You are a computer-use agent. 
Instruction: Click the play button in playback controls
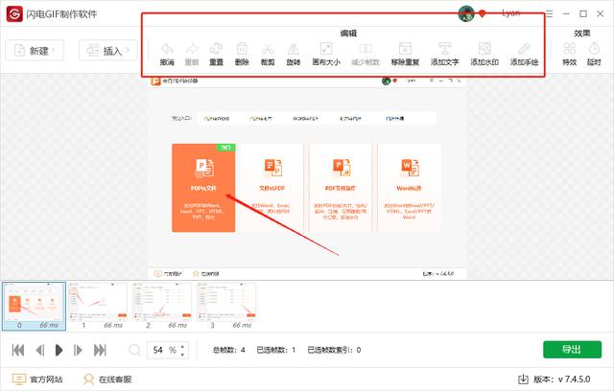[x=59, y=350]
